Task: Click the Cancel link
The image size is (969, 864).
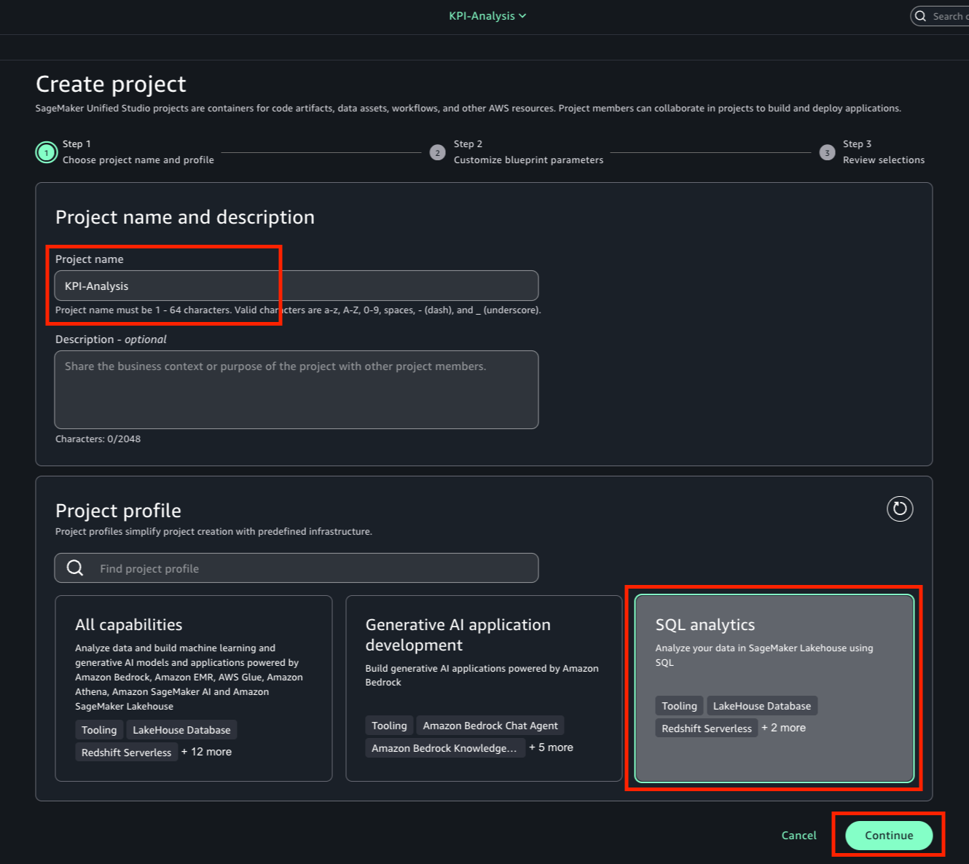Action: (x=799, y=836)
